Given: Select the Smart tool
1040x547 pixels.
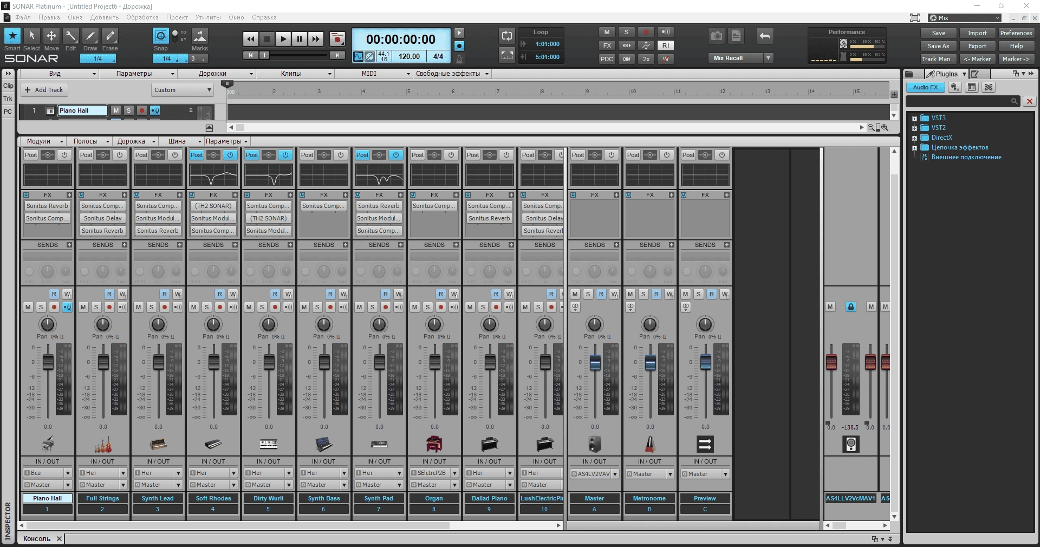Looking at the screenshot, I should point(12,36).
